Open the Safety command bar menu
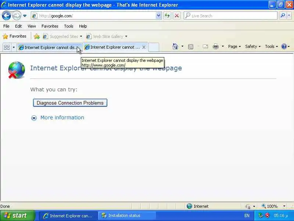Viewport: 294px width, 221px height. (253, 46)
